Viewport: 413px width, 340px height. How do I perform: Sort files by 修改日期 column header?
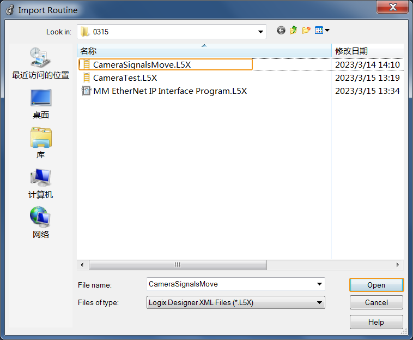click(x=367, y=51)
